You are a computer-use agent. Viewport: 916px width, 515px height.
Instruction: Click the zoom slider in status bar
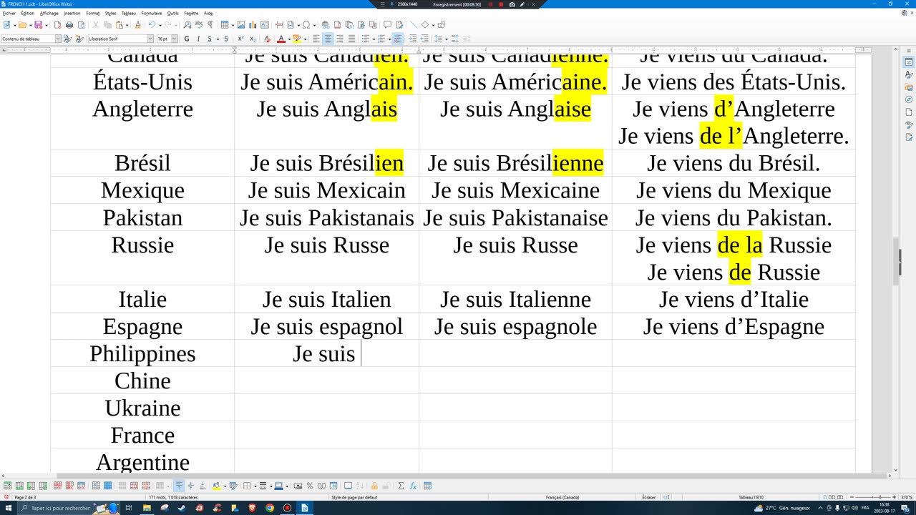pyautogui.click(x=872, y=497)
